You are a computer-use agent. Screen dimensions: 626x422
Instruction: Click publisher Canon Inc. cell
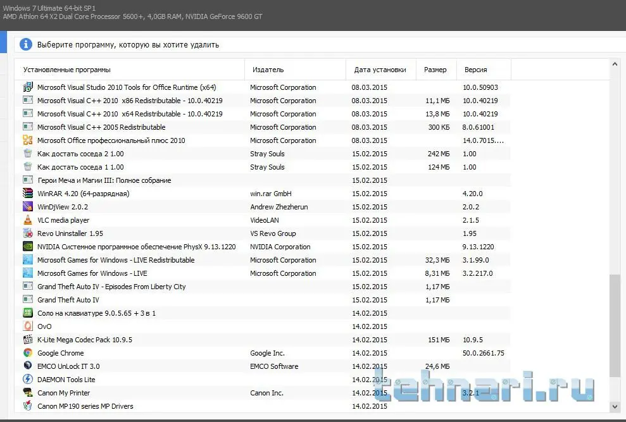point(266,393)
